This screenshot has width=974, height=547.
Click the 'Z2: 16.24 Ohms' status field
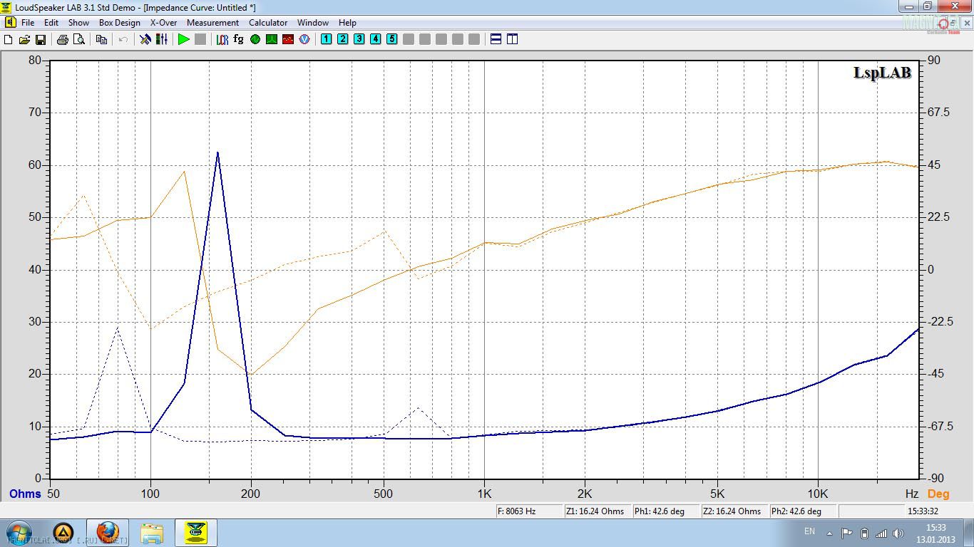pos(734,511)
